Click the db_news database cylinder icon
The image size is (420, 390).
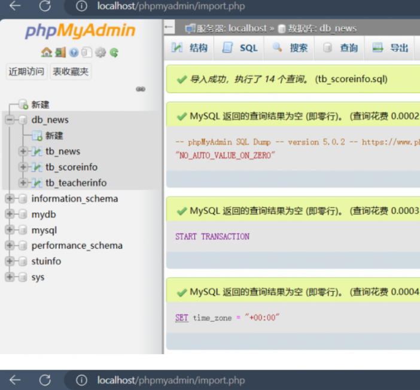(23, 120)
